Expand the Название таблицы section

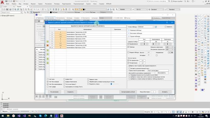click(x=129, y=30)
